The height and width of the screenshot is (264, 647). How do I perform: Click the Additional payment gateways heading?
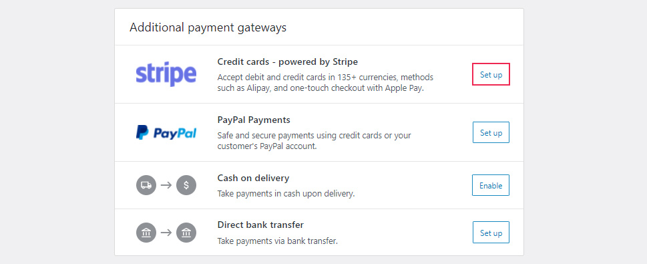pos(208,27)
